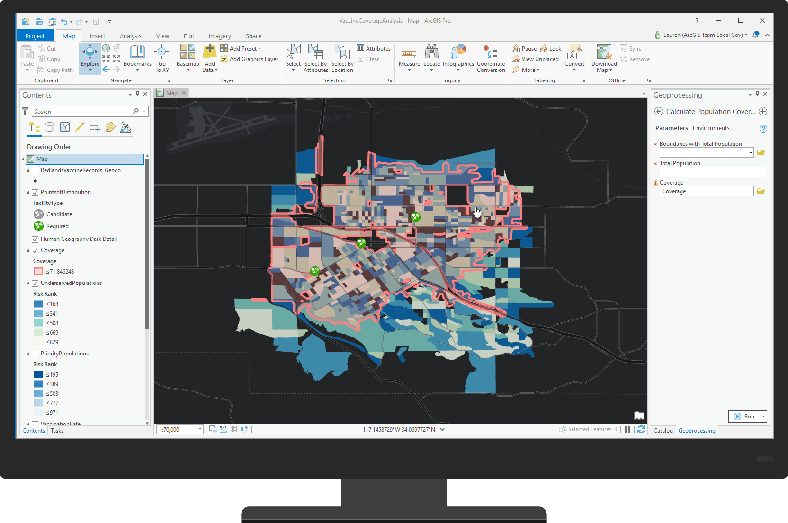The height and width of the screenshot is (523, 788).
Task: Check the PriorityPopulations layer checkbox
Action: click(35, 354)
